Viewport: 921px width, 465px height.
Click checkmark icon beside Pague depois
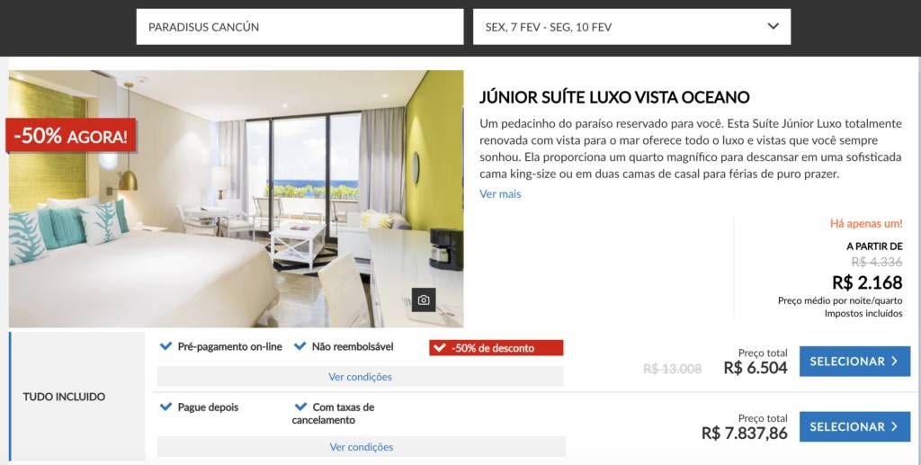pyautogui.click(x=166, y=407)
